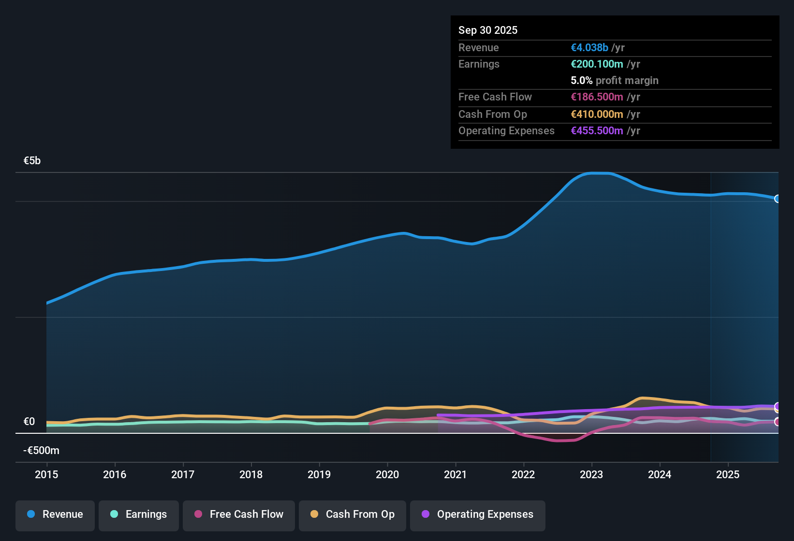The image size is (794, 541).
Task: Toggle the Revenue series visibility
Action: (55, 514)
